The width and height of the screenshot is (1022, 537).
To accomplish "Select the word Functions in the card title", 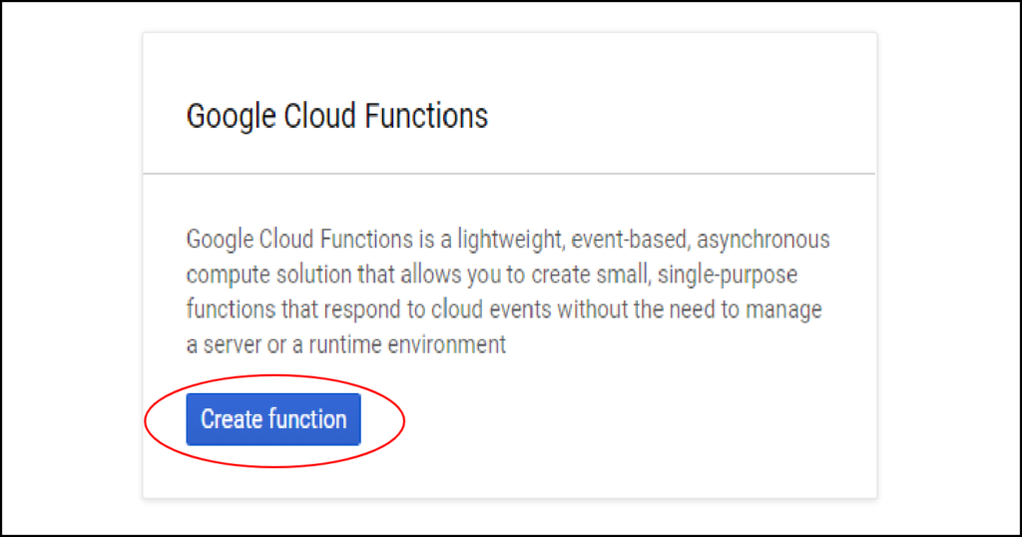I will coord(426,116).
